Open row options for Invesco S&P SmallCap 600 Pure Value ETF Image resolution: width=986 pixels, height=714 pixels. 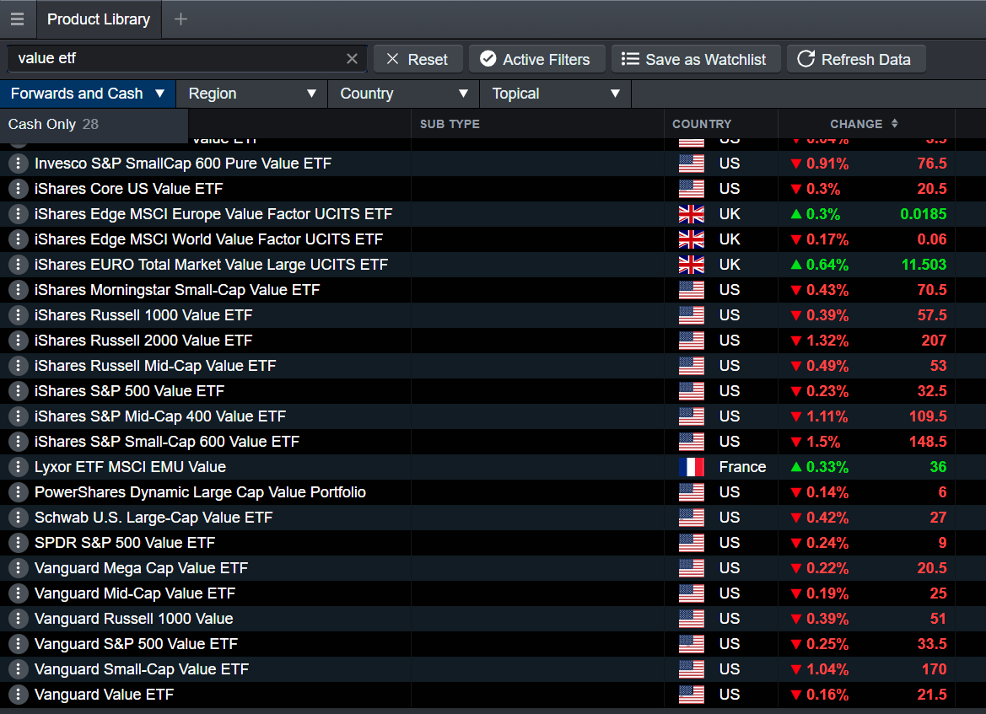19,164
